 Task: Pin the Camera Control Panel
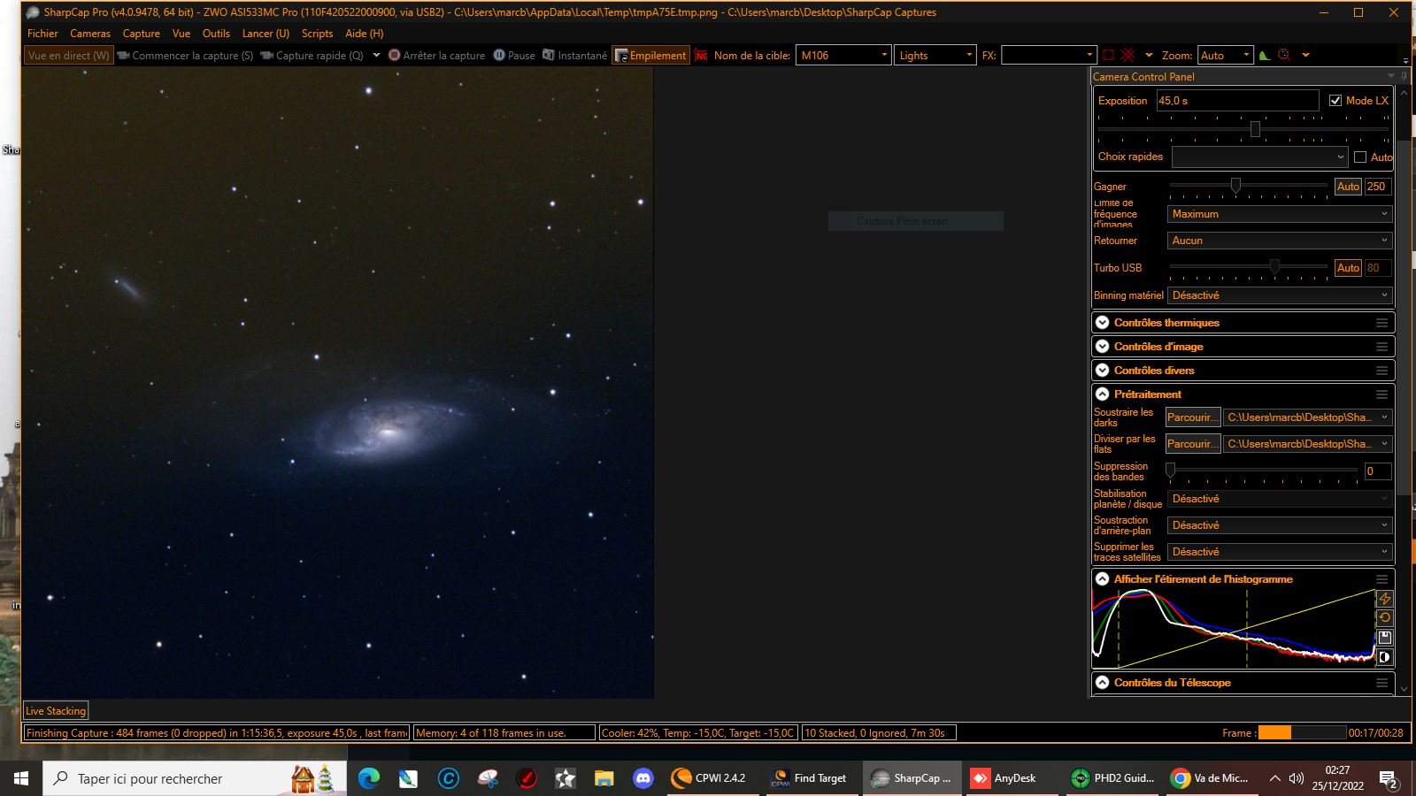[1404, 76]
